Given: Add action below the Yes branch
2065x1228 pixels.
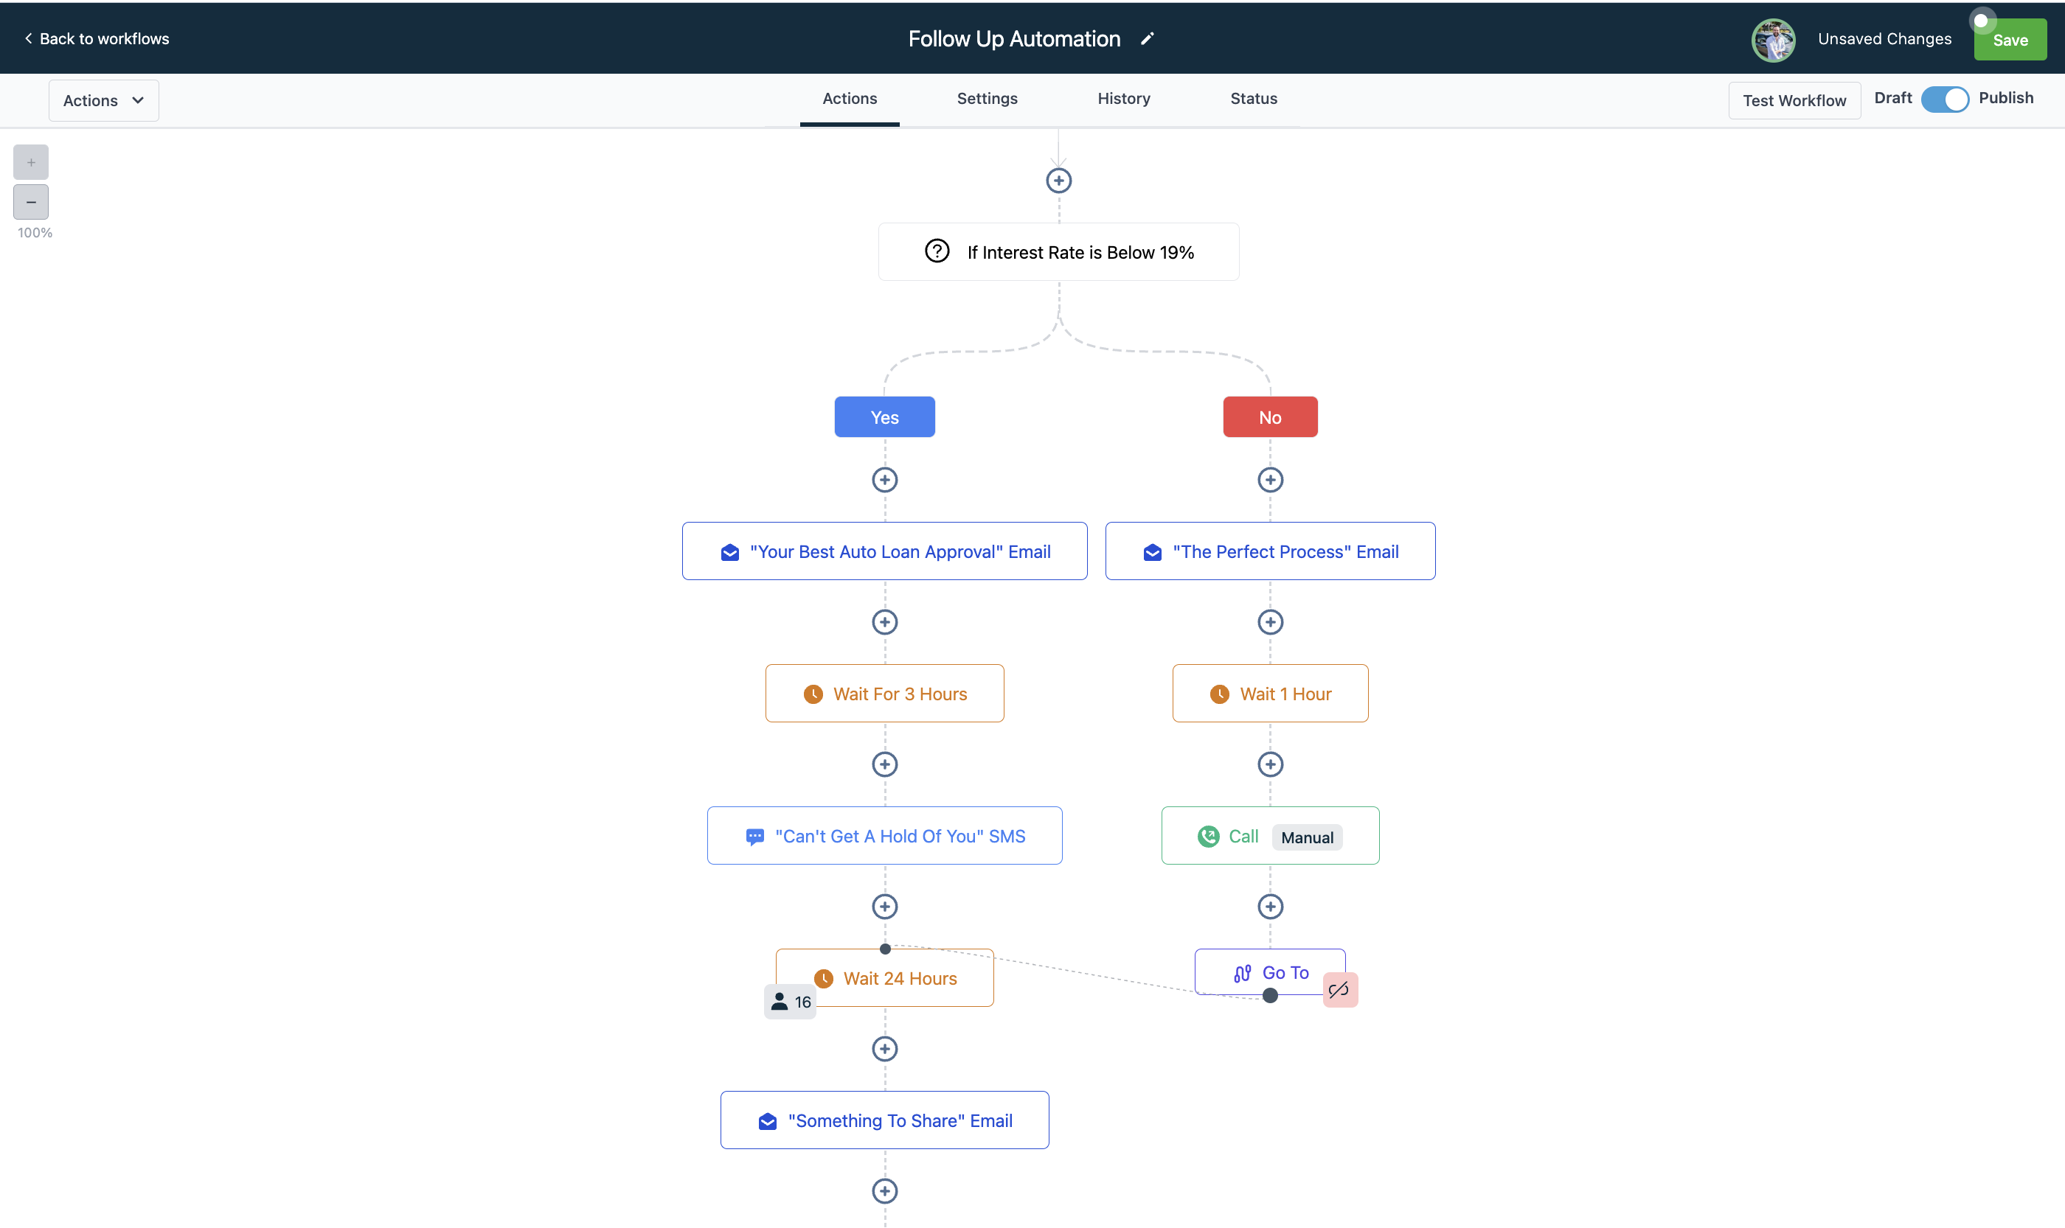Looking at the screenshot, I should point(884,480).
